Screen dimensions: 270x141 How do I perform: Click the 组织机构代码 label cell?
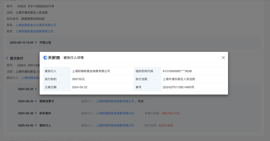click(147, 71)
